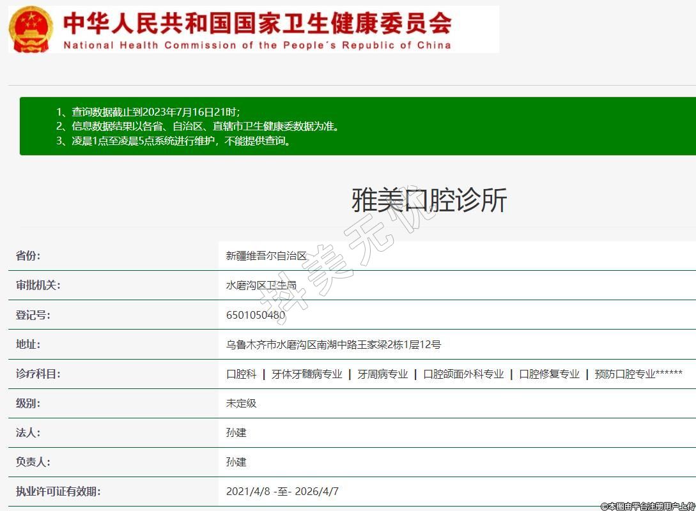Click the clinic name heading 雅美口腔诊所

pos(429,201)
